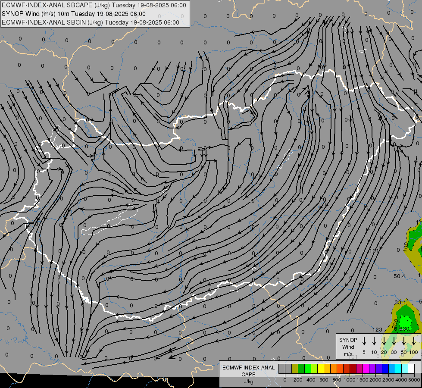The image size is (422, 388).
Task: Click the 400 tick label on the CAPE scale
Action: pyautogui.click(x=311, y=380)
